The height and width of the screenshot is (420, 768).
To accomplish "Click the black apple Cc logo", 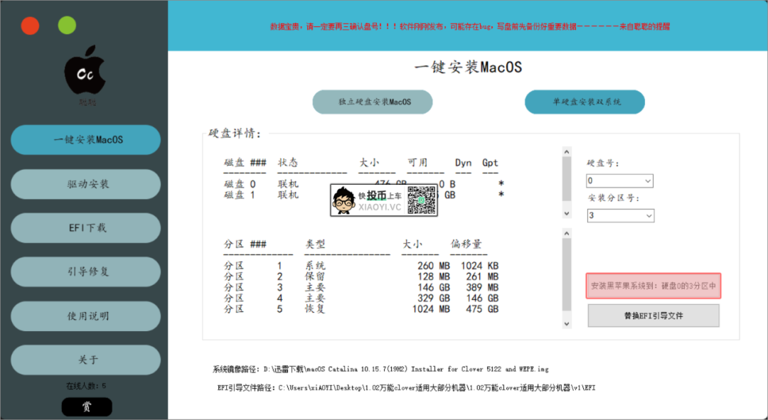I will (85, 70).
